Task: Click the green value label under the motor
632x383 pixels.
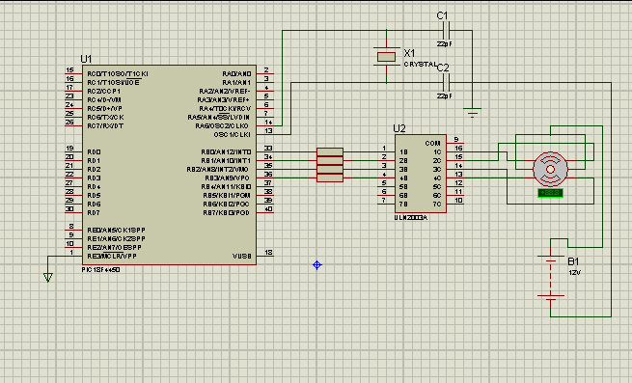Action: tap(550, 193)
